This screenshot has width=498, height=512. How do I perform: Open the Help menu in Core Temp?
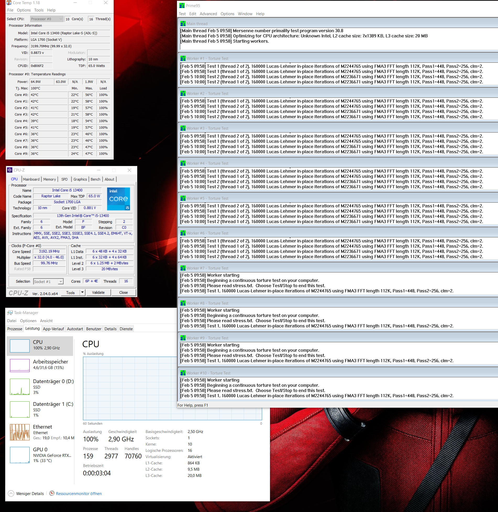[x=51, y=10]
